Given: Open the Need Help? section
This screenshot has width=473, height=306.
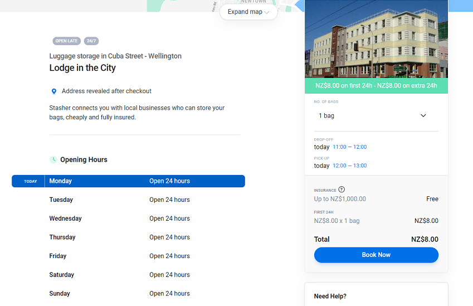Looking at the screenshot, I should click(330, 297).
